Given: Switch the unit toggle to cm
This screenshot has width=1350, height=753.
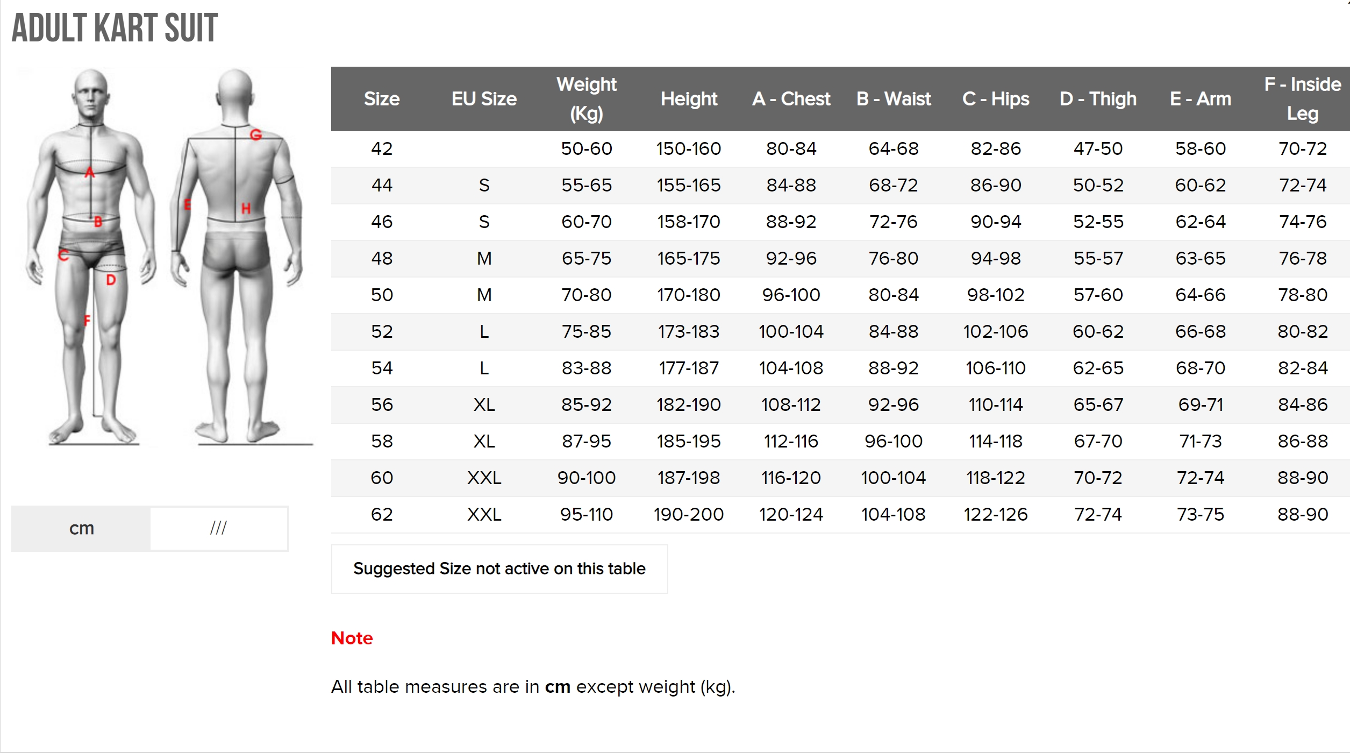Looking at the screenshot, I should pyautogui.click(x=81, y=528).
